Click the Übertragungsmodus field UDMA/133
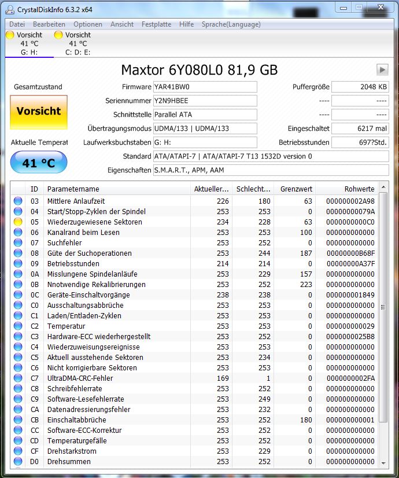Screen dimensions: 399x478 click(205, 128)
